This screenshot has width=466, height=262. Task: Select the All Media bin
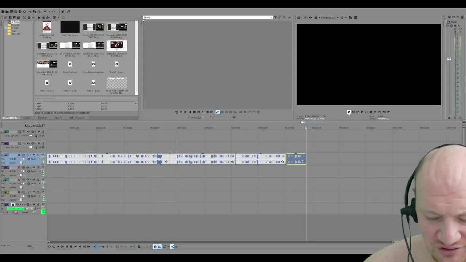coord(15,22)
